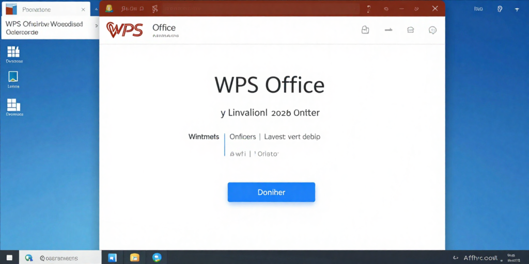Open the chat bubble icon in header
Screen dimensions: 529x264
click(432, 30)
